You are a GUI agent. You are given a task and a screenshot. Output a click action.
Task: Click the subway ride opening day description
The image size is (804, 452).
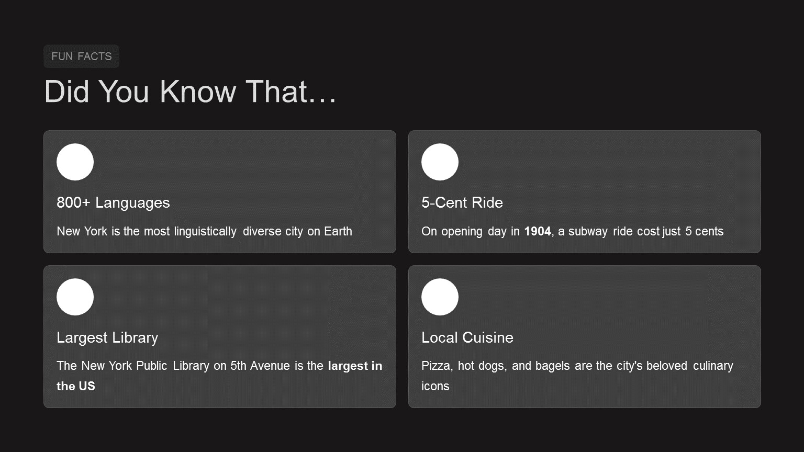572,231
